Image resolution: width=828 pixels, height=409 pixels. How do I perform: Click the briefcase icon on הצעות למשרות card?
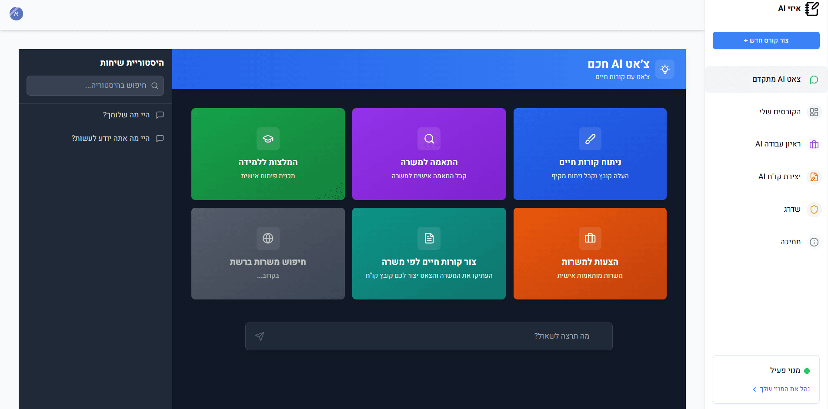(x=590, y=238)
